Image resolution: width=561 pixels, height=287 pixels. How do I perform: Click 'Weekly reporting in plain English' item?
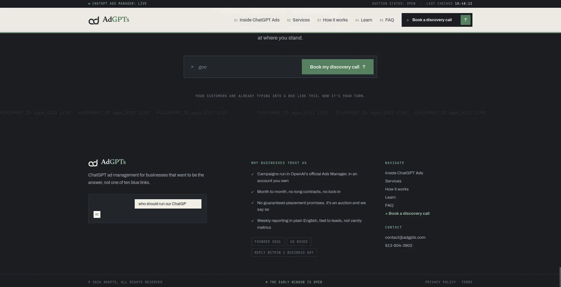pyautogui.click(x=309, y=224)
